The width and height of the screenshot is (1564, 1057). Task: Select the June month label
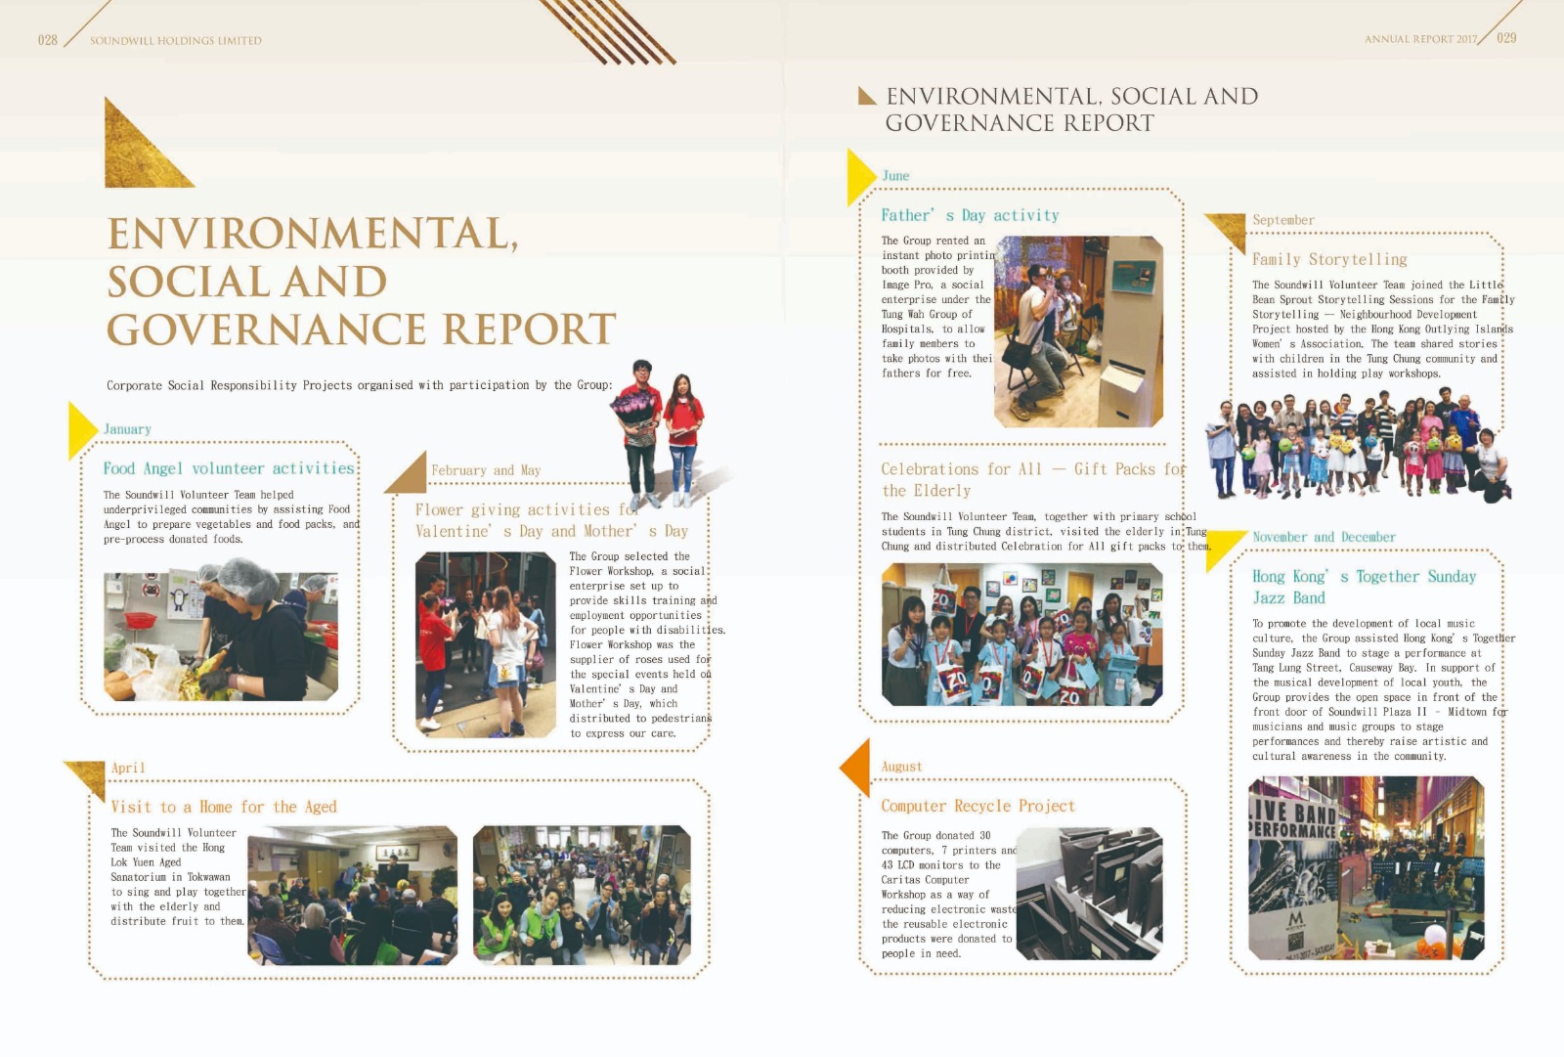click(895, 176)
